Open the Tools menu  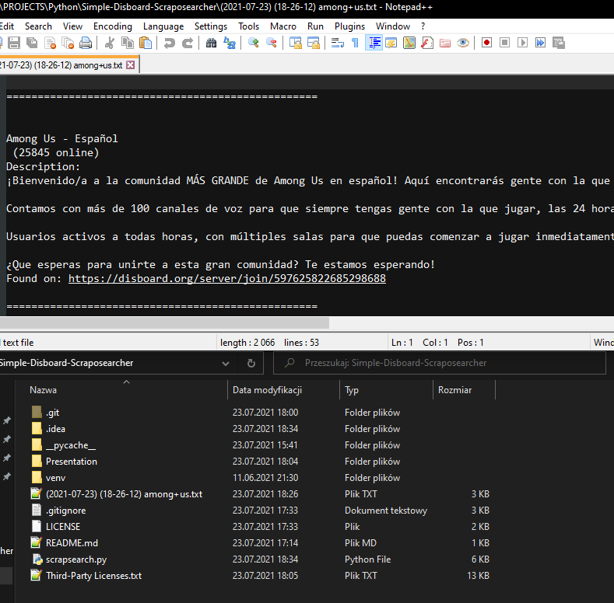click(x=249, y=26)
